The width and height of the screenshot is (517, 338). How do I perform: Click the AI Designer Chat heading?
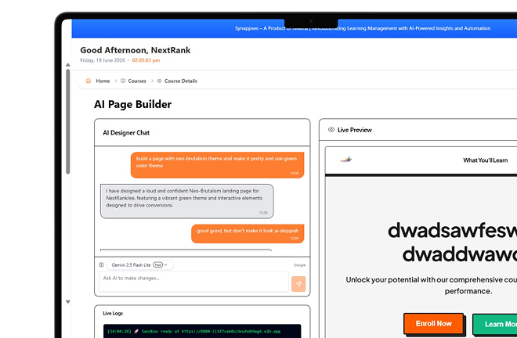126,133
